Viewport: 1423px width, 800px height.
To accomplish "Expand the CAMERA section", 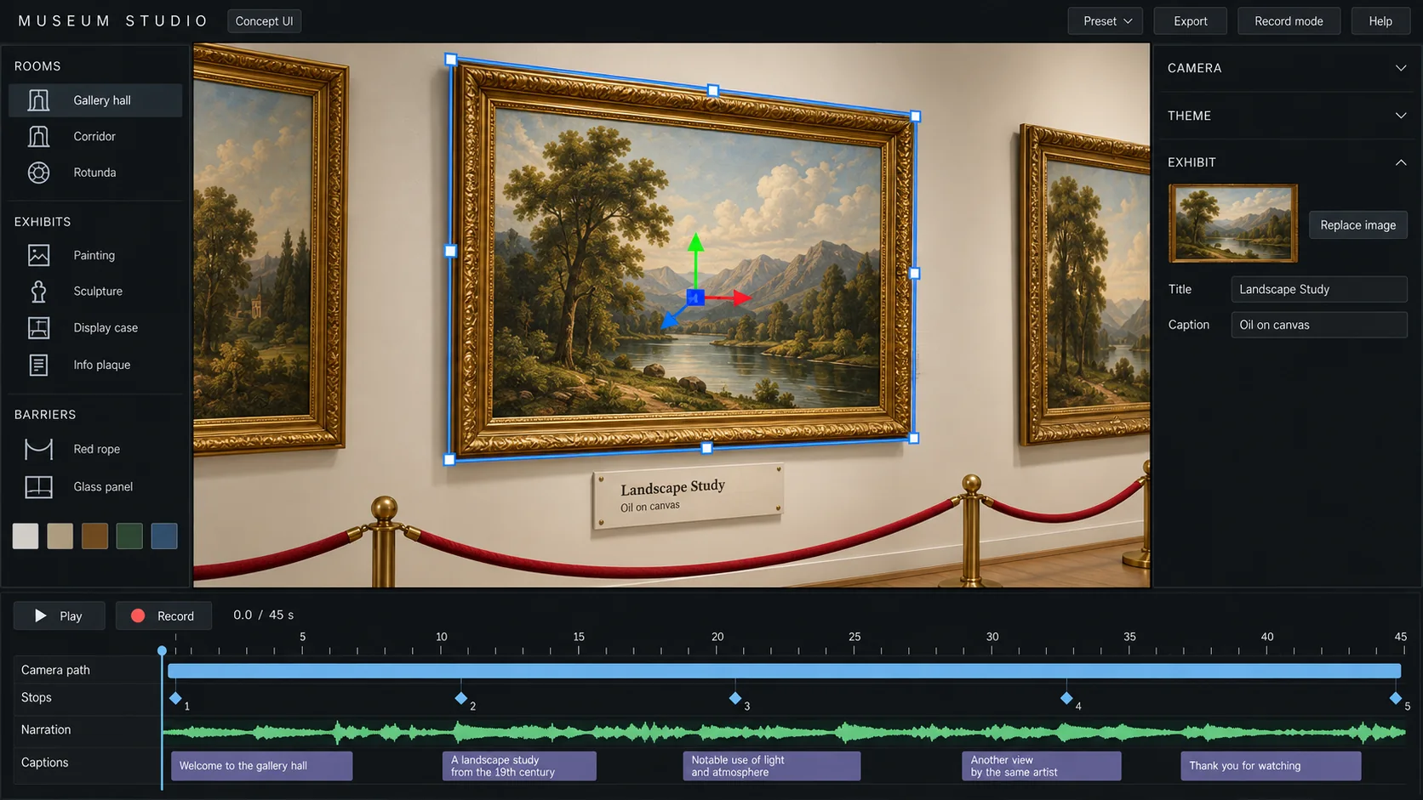I will [1400, 68].
